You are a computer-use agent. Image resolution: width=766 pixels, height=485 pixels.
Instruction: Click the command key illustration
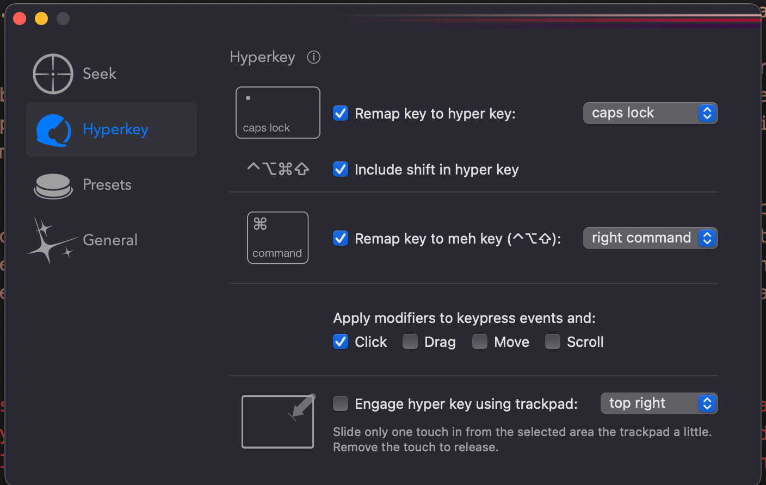pyautogui.click(x=277, y=238)
